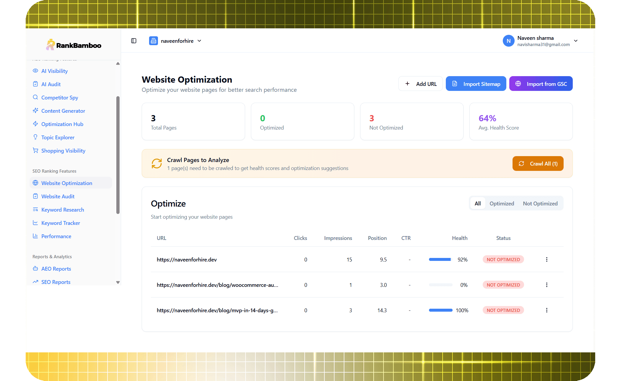This screenshot has width=620, height=381.
Task: Click the 92% health progress bar
Action: 440,259
